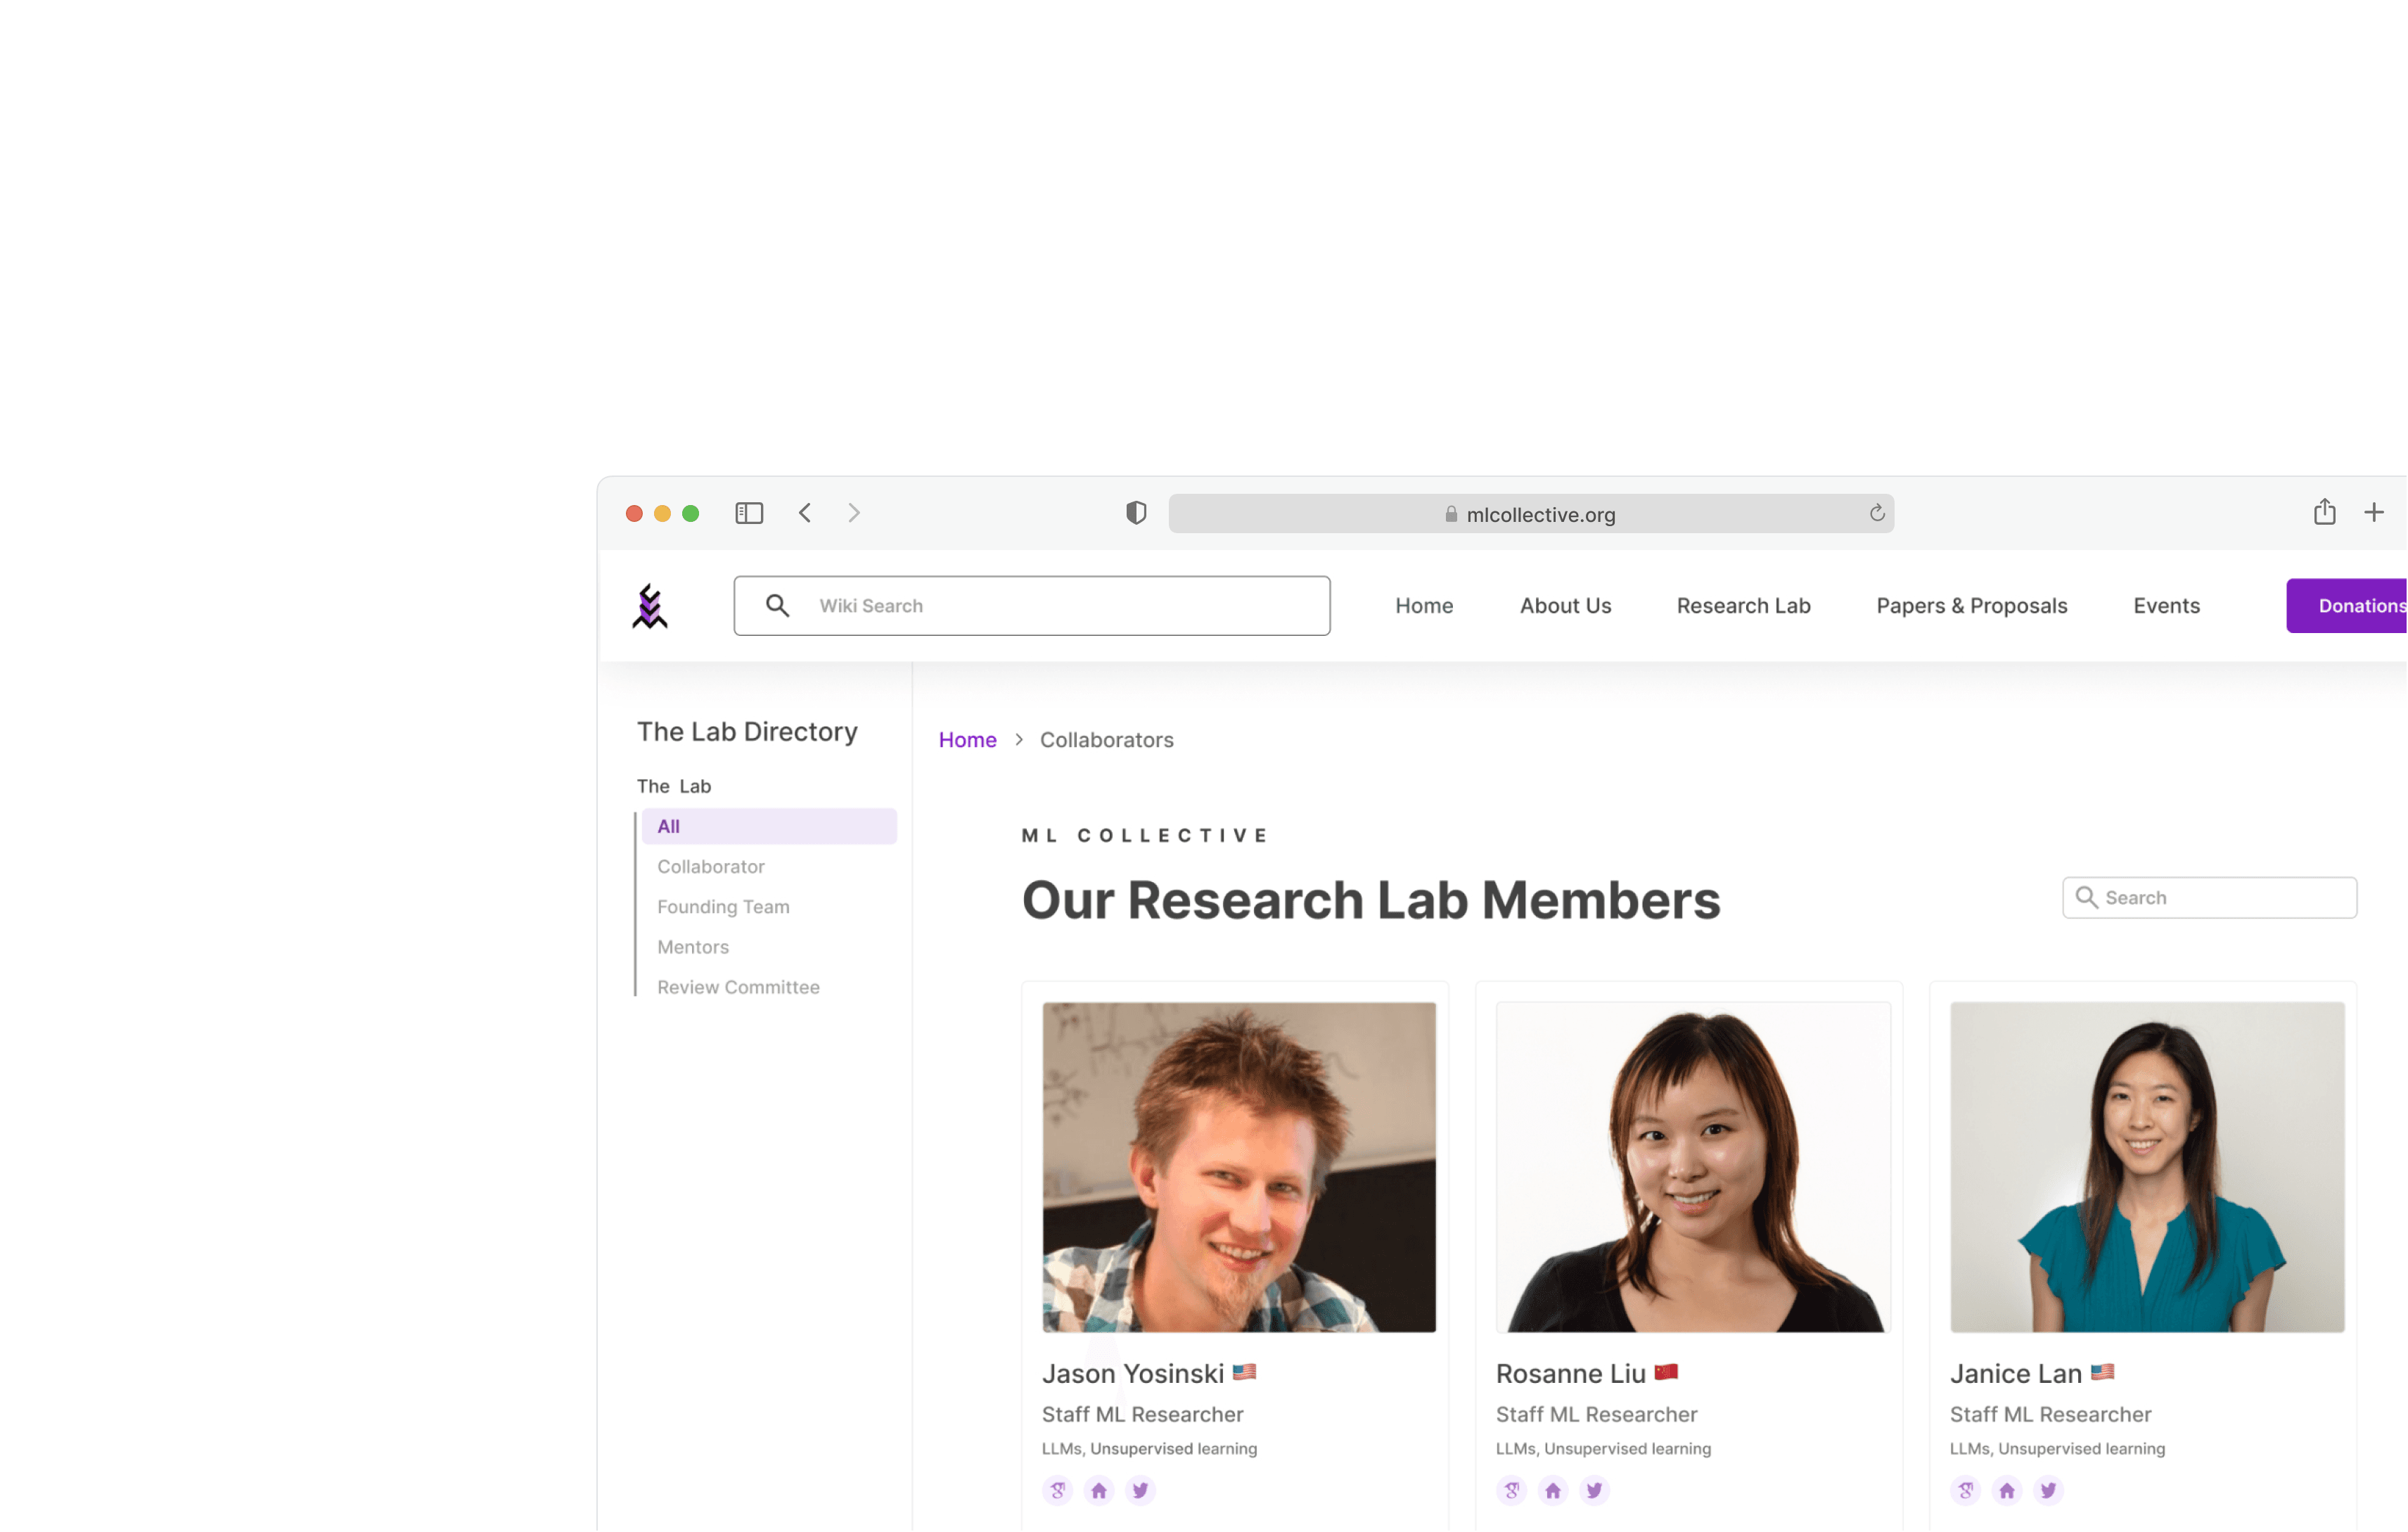This screenshot has width=2408, height=1532.
Task: Click the ML Collective logo
Action: tap(650, 606)
